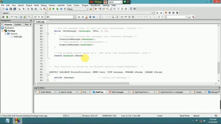Switch to the Files tab in Management
221x124 pixels.
[x=27, y=24]
